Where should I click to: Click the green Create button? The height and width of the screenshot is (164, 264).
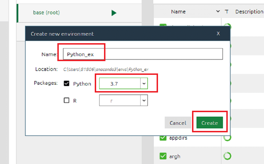pos(210,123)
